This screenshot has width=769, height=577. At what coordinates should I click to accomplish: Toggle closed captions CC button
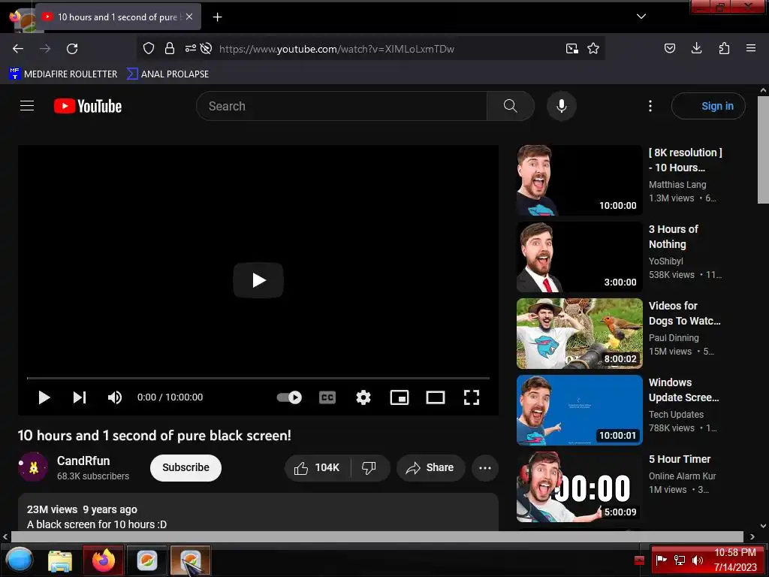[327, 397]
